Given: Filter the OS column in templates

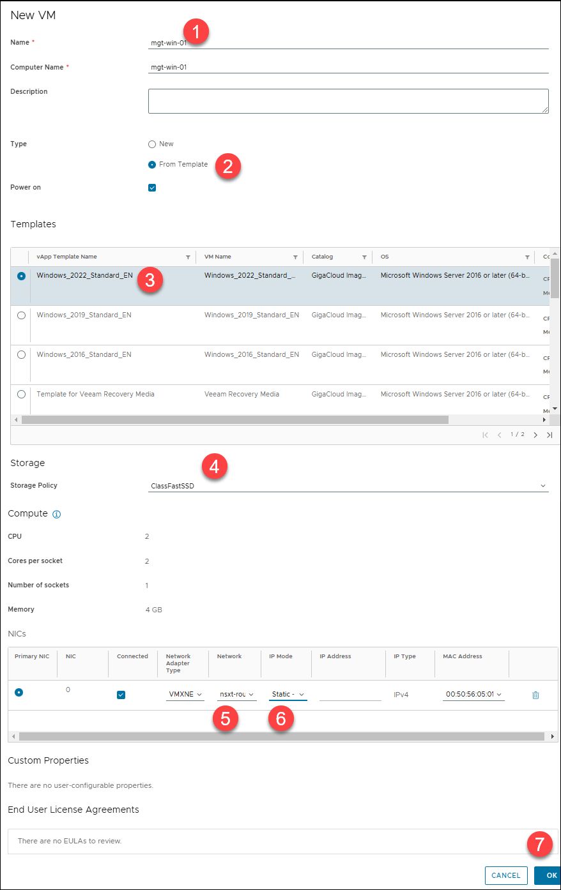Looking at the screenshot, I should pos(527,257).
